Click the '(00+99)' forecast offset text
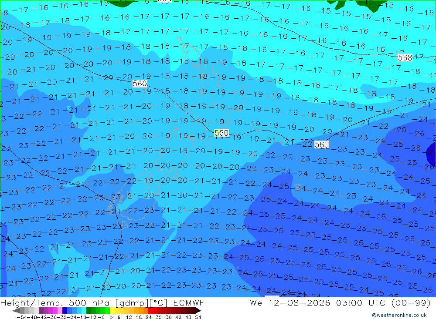Viewport: 436px width, 319px height. (x=411, y=302)
